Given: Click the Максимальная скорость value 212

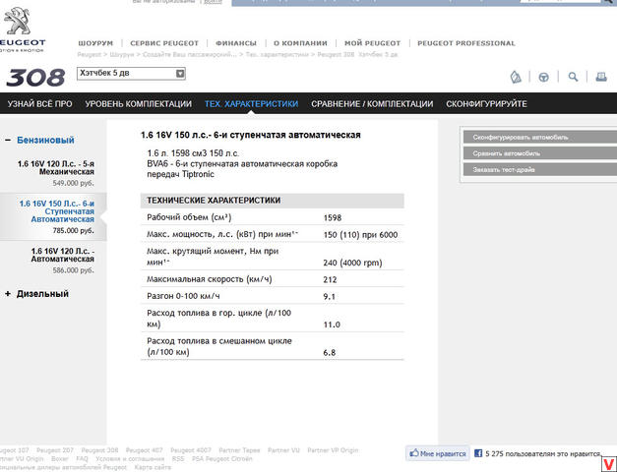Looking at the screenshot, I should 330,279.
